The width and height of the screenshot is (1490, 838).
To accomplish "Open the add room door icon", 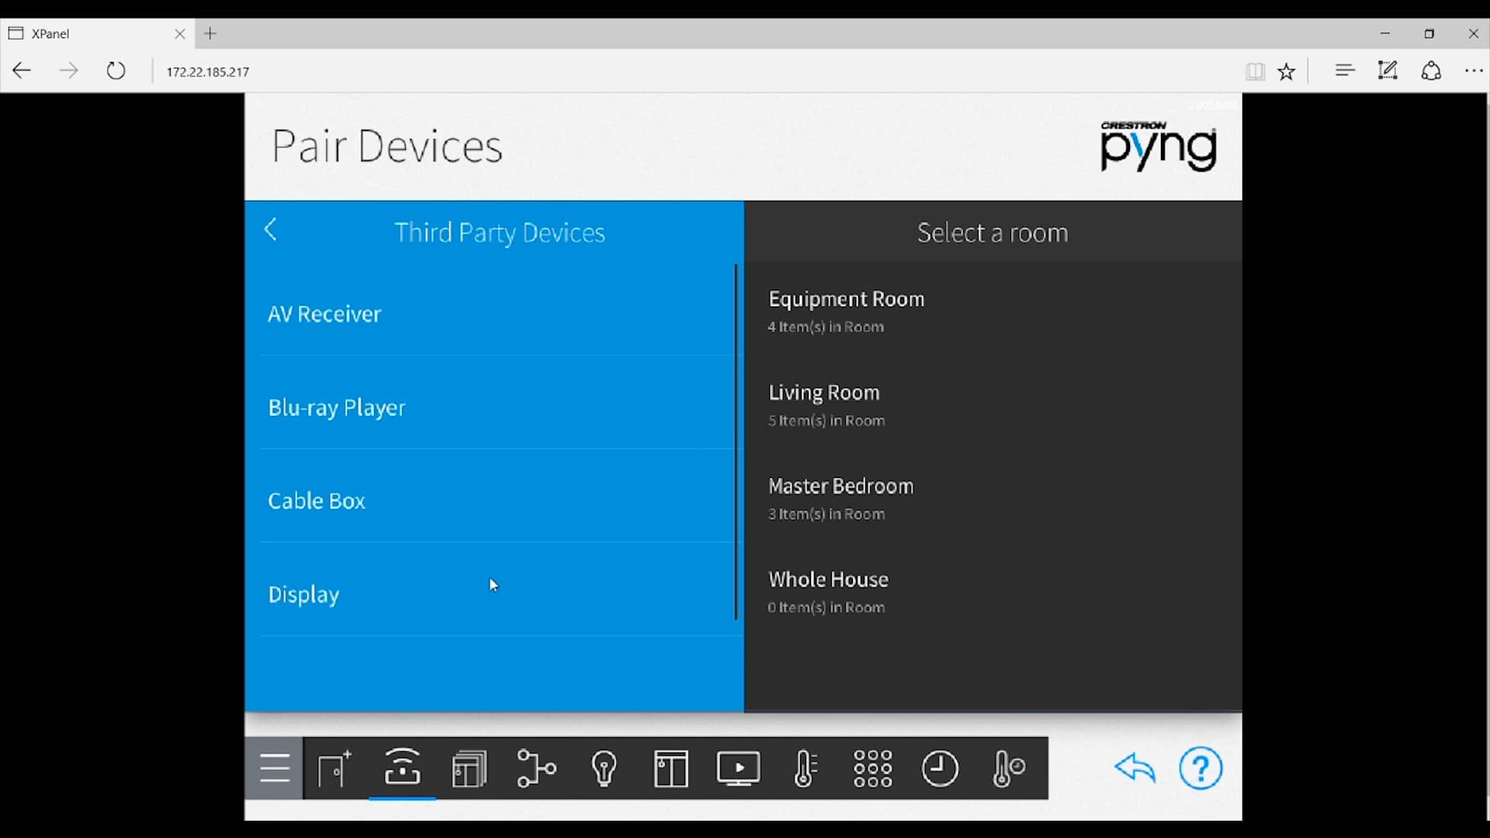I will (x=334, y=768).
